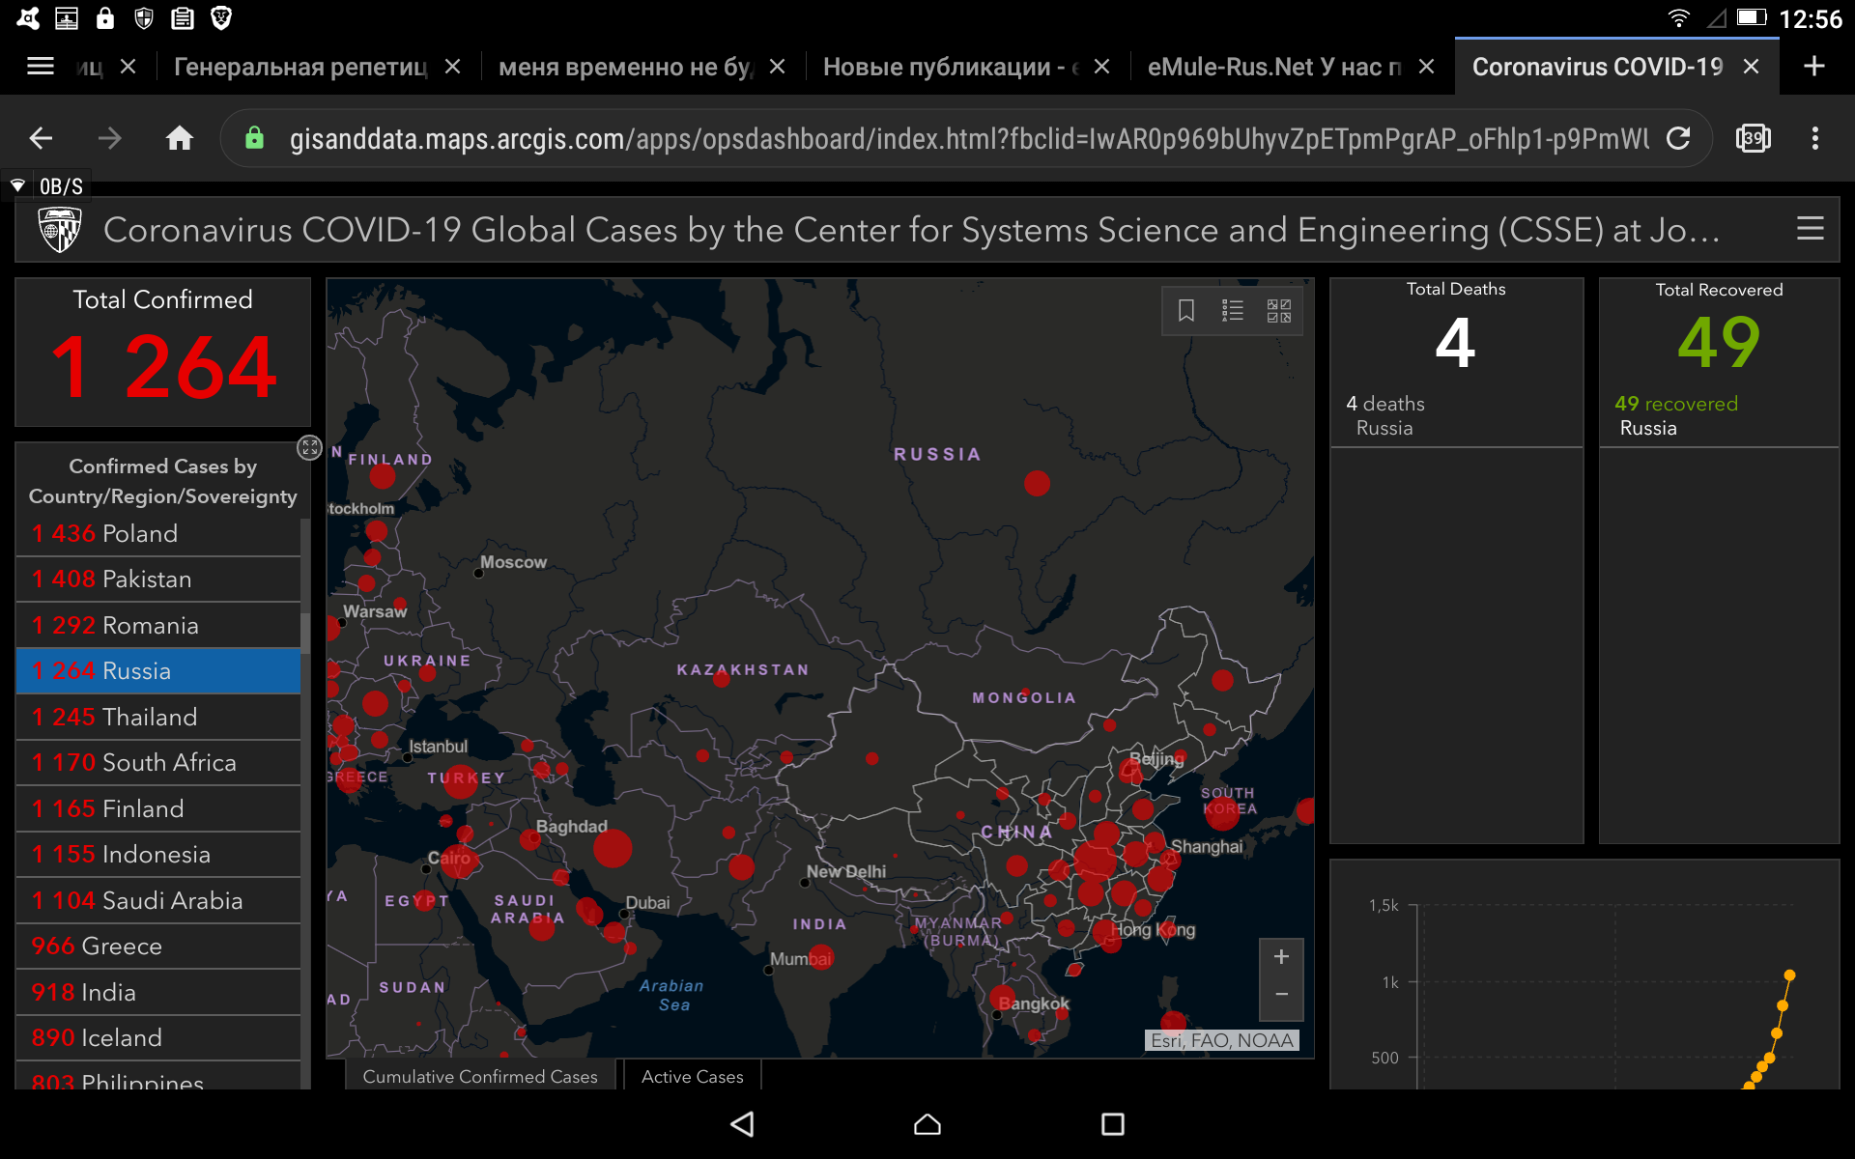
Task: Click the Esri, FAO, NOAA attribution
Action: pos(1222,1040)
